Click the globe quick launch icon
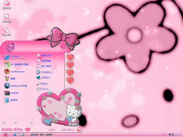The image size is (183, 137). (19, 135)
